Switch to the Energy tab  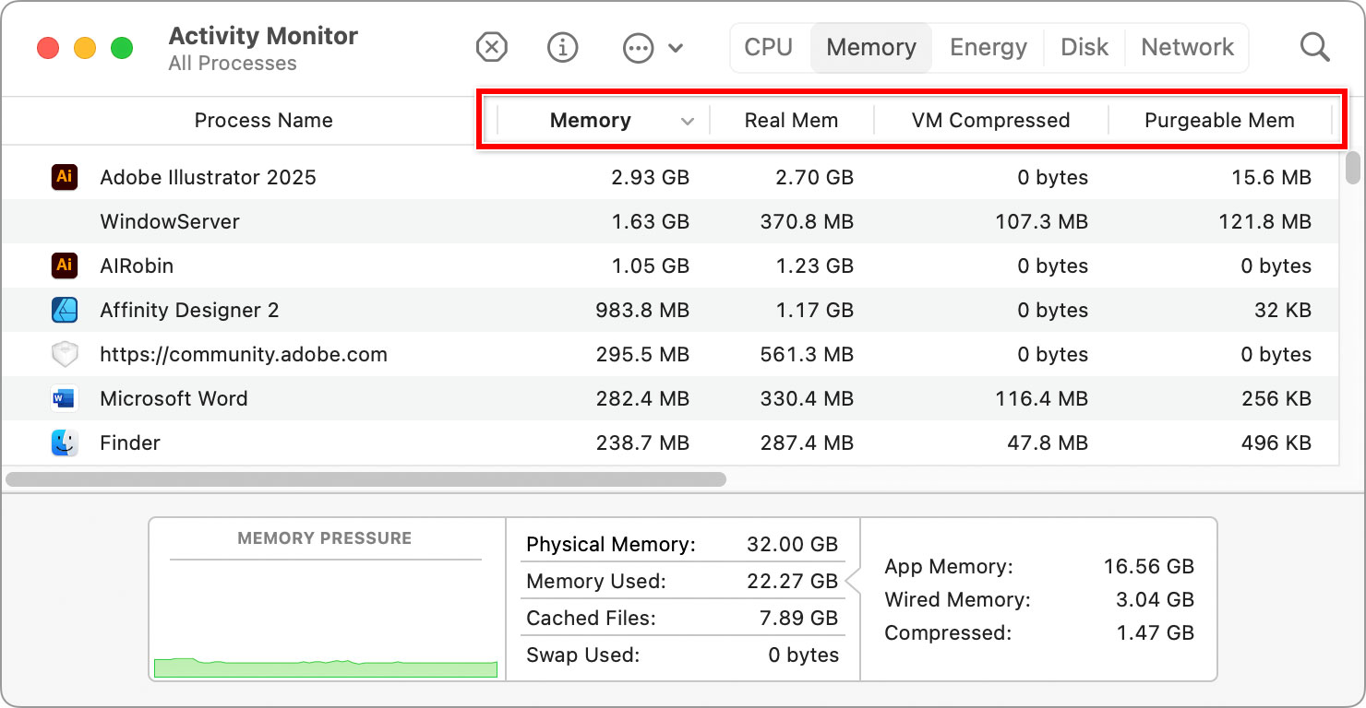988,47
